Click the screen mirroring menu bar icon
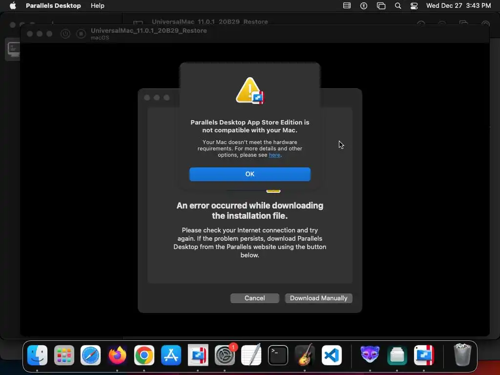The width and height of the screenshot is (500, 375). click(x=381, y=6)
